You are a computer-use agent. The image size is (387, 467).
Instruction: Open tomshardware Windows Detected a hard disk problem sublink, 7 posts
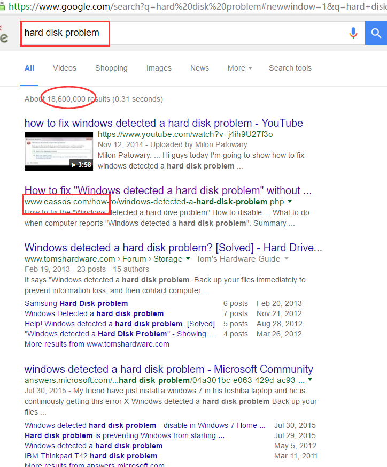[94, 313]
